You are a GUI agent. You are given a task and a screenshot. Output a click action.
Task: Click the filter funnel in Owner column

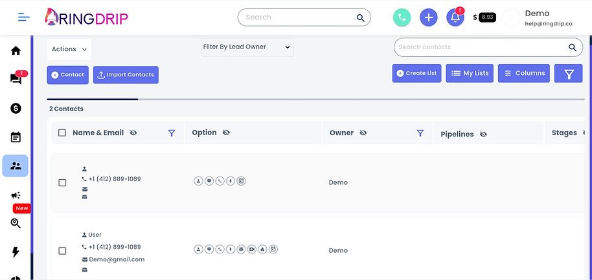click(420, 133)
